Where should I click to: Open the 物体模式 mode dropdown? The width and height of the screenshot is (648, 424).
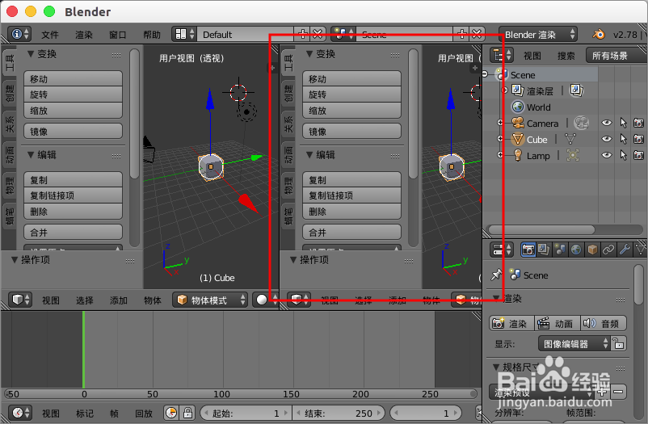209,300
